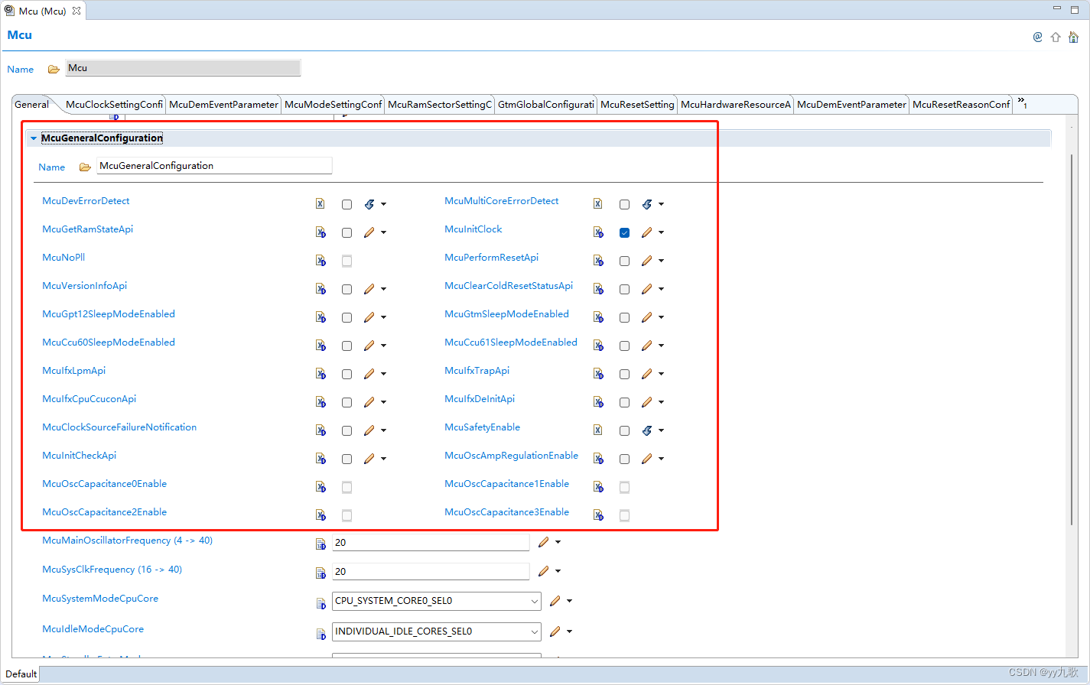Click the pencil icon for McuMainOscillatorFrequency
This screenshot has width=1090, height=685.
pyautogui.click(x=544, y=542)
